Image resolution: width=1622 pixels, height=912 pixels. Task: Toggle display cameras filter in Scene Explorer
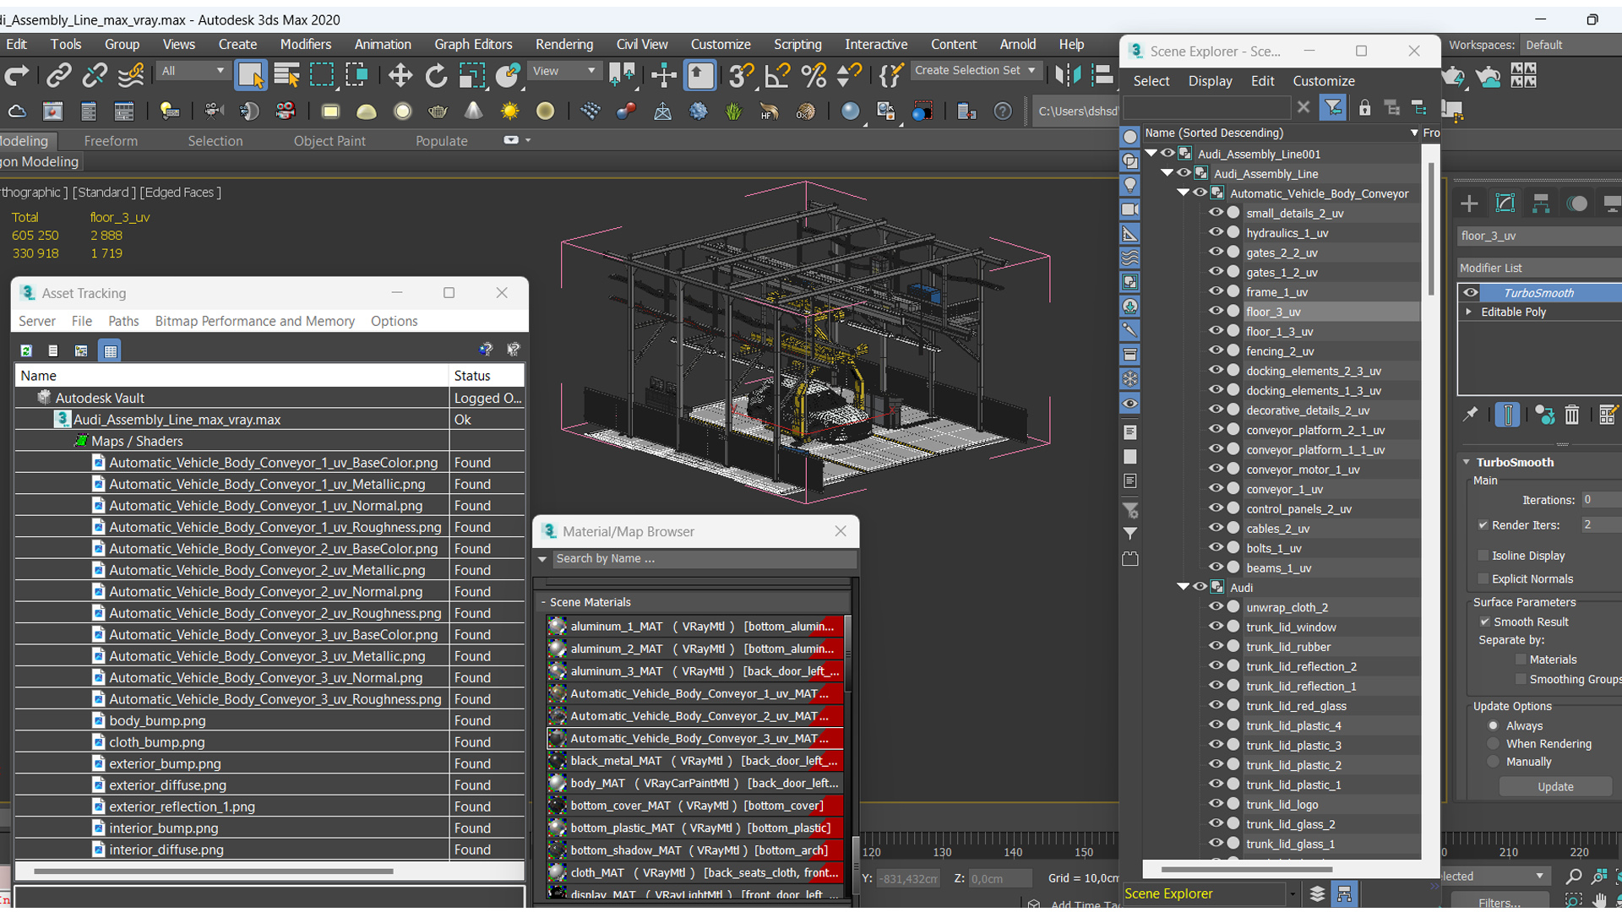click(x=1129, y=209)
